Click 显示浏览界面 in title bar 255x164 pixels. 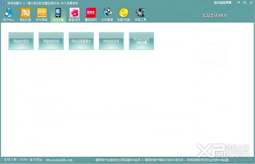pyautogui.click(x=223, y=3)
